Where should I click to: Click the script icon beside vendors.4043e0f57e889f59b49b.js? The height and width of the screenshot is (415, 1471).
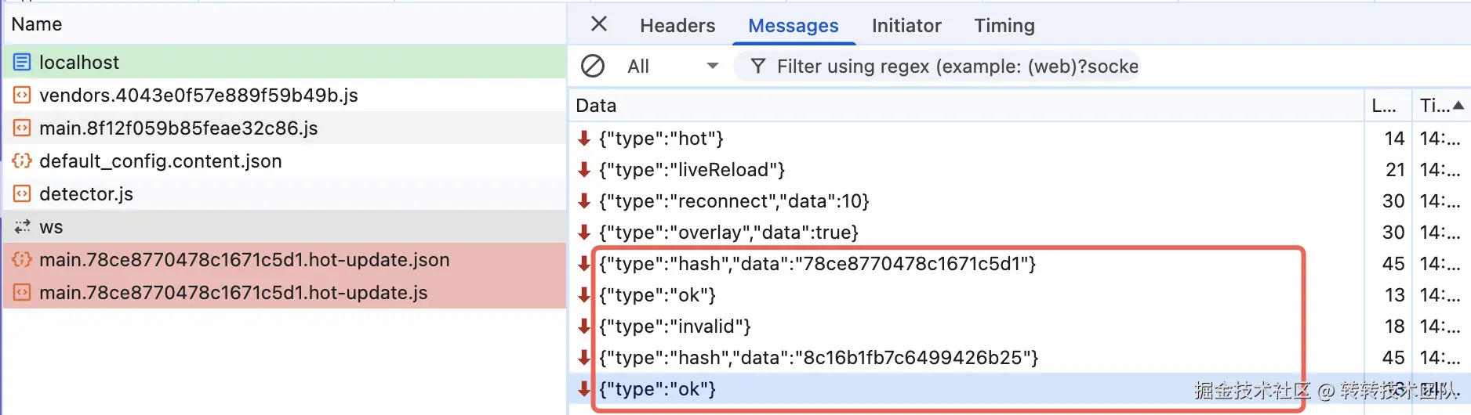click(22, 95)
